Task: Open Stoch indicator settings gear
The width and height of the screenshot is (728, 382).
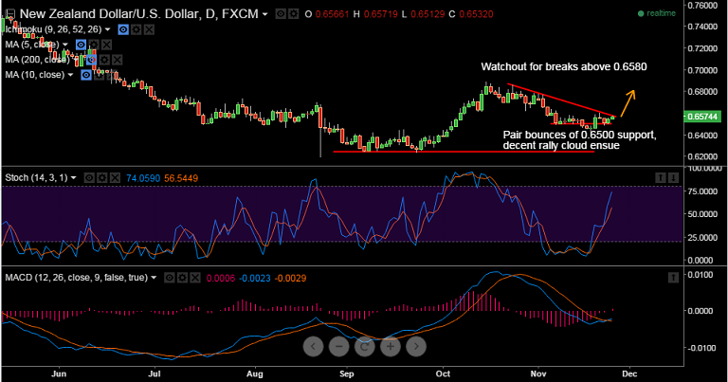Action: point(102,178)
